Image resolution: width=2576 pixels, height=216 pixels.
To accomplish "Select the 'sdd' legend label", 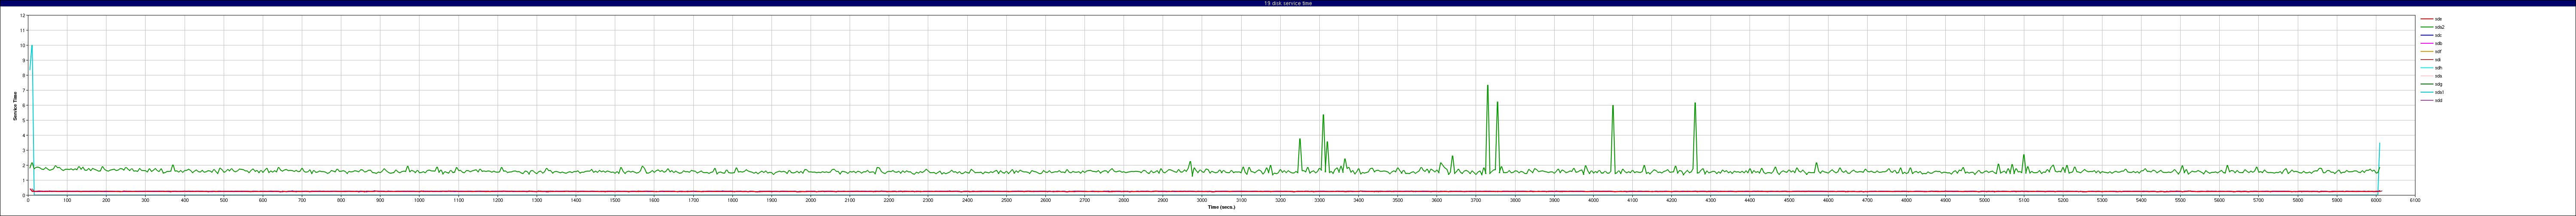I will pos(2439,100).
